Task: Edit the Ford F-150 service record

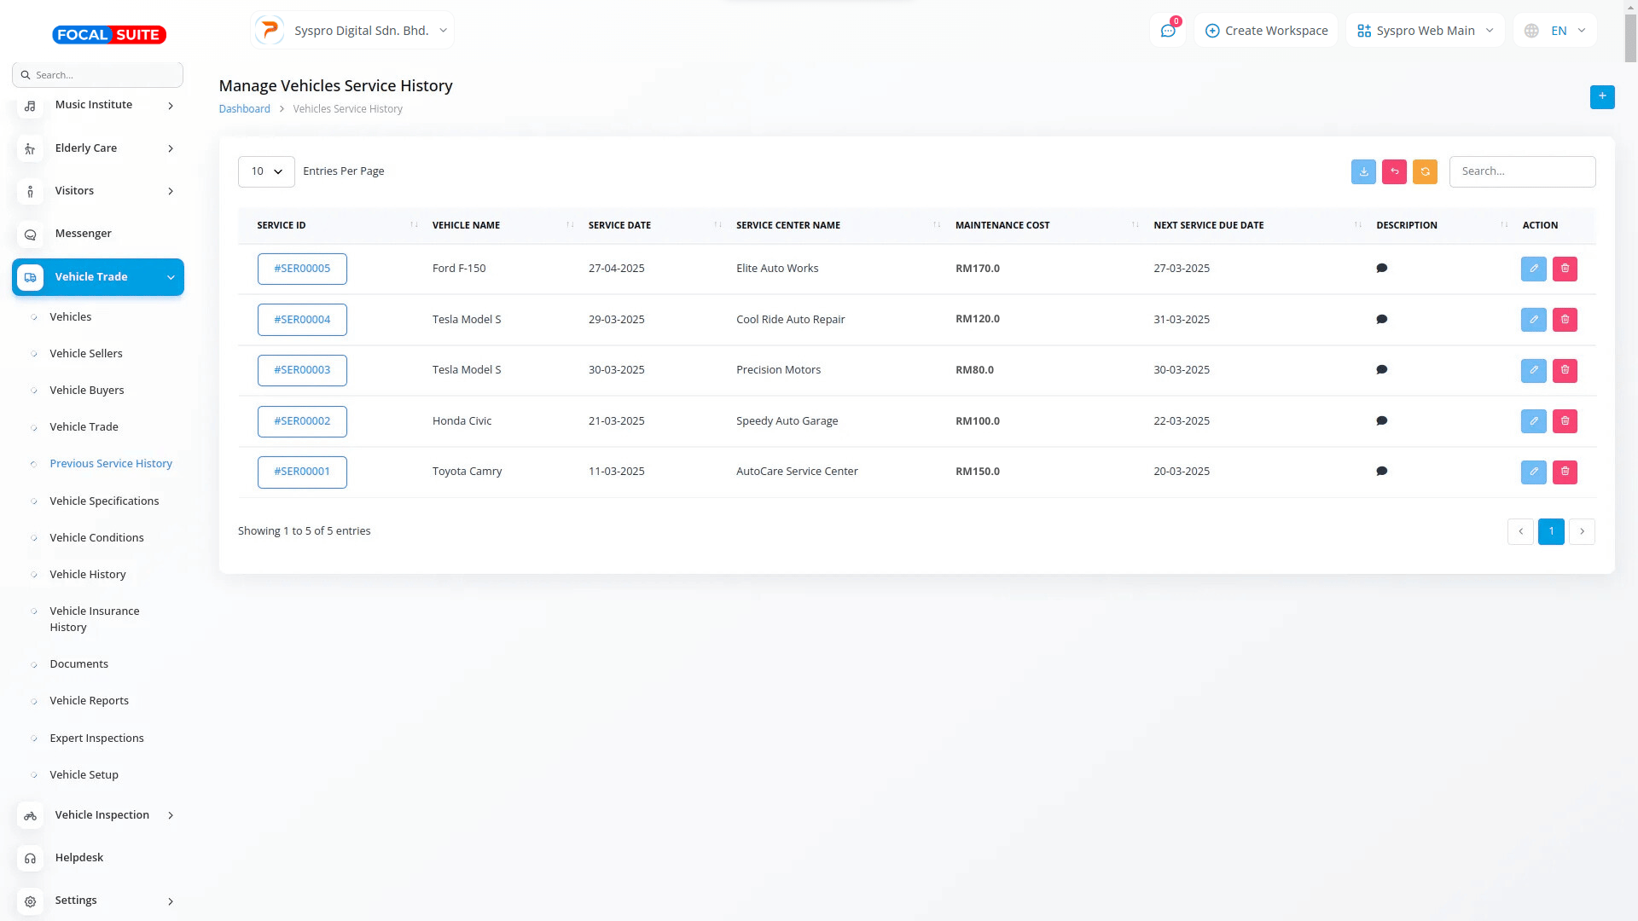Action: pyautogui.click(x=1533, y=269)
